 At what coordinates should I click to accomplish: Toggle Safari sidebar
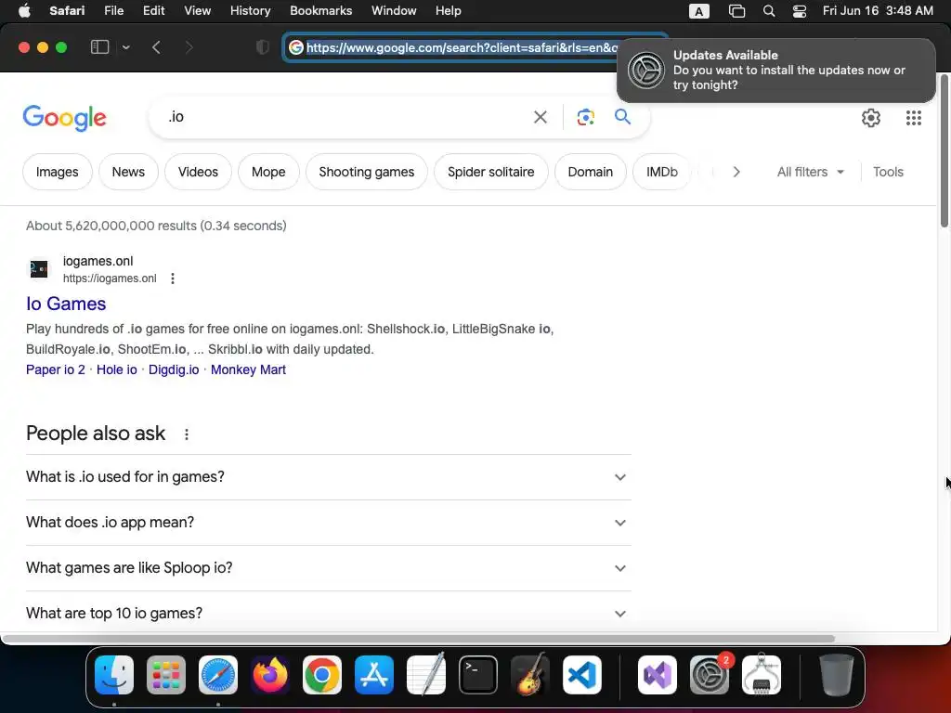point(99,47)
